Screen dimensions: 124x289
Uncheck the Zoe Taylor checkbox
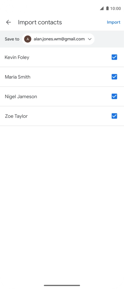(114, 116)
